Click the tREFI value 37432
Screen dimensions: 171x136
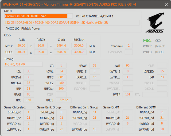(64, 100)
